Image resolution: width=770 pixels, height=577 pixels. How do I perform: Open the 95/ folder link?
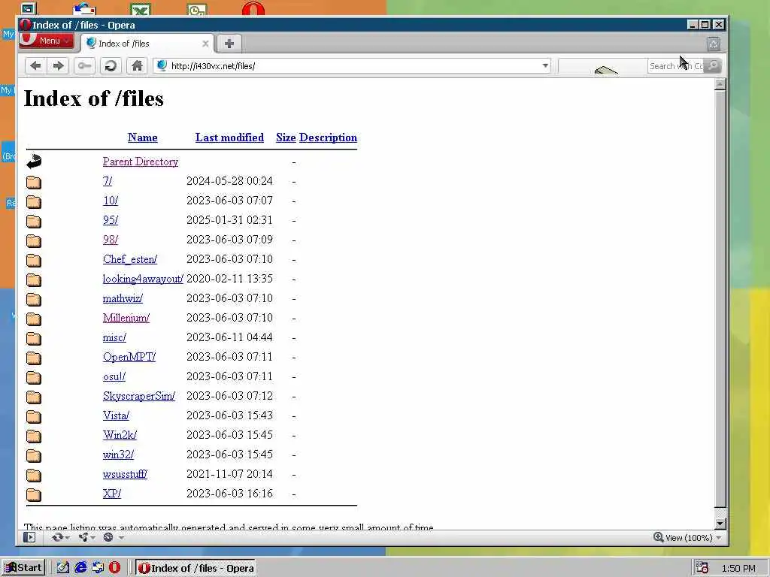pos(111,220)
